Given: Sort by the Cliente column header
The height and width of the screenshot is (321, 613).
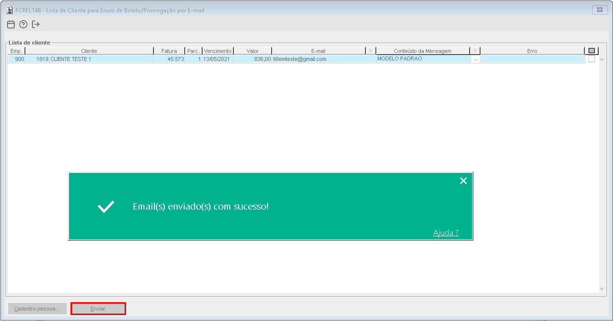Looking at the screenshot, I should click(89, 51).
